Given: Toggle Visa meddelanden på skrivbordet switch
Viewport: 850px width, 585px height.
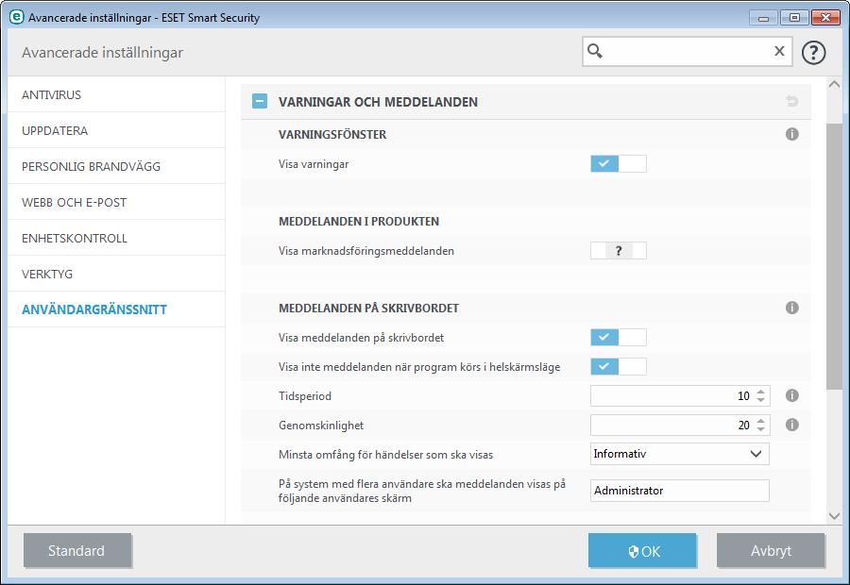Looking at the screenshot, I should point(618,337).
